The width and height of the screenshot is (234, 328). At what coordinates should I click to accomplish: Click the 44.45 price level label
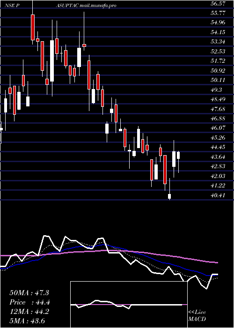pos(219,147)
